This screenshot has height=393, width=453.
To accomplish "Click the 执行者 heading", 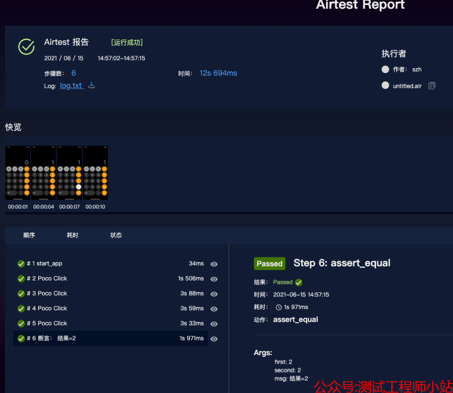I will point(394,53).
